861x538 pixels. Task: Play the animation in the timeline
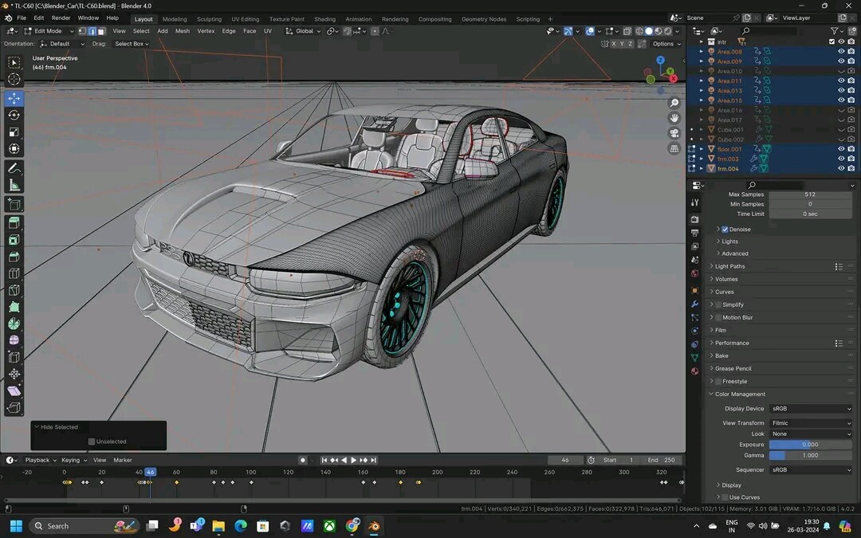(x=353, y=460)
